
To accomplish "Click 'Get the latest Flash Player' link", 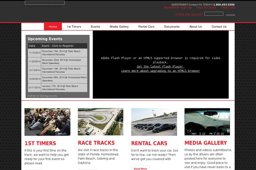I will [160, 67].
